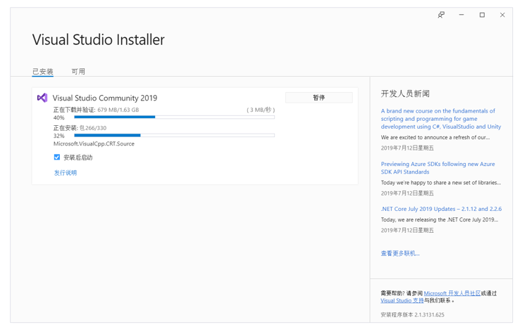Image resolution: width=522 pixels, height=334 pixels.
Task: Click the feedback icon in title bar
Action: click(441, 15)
